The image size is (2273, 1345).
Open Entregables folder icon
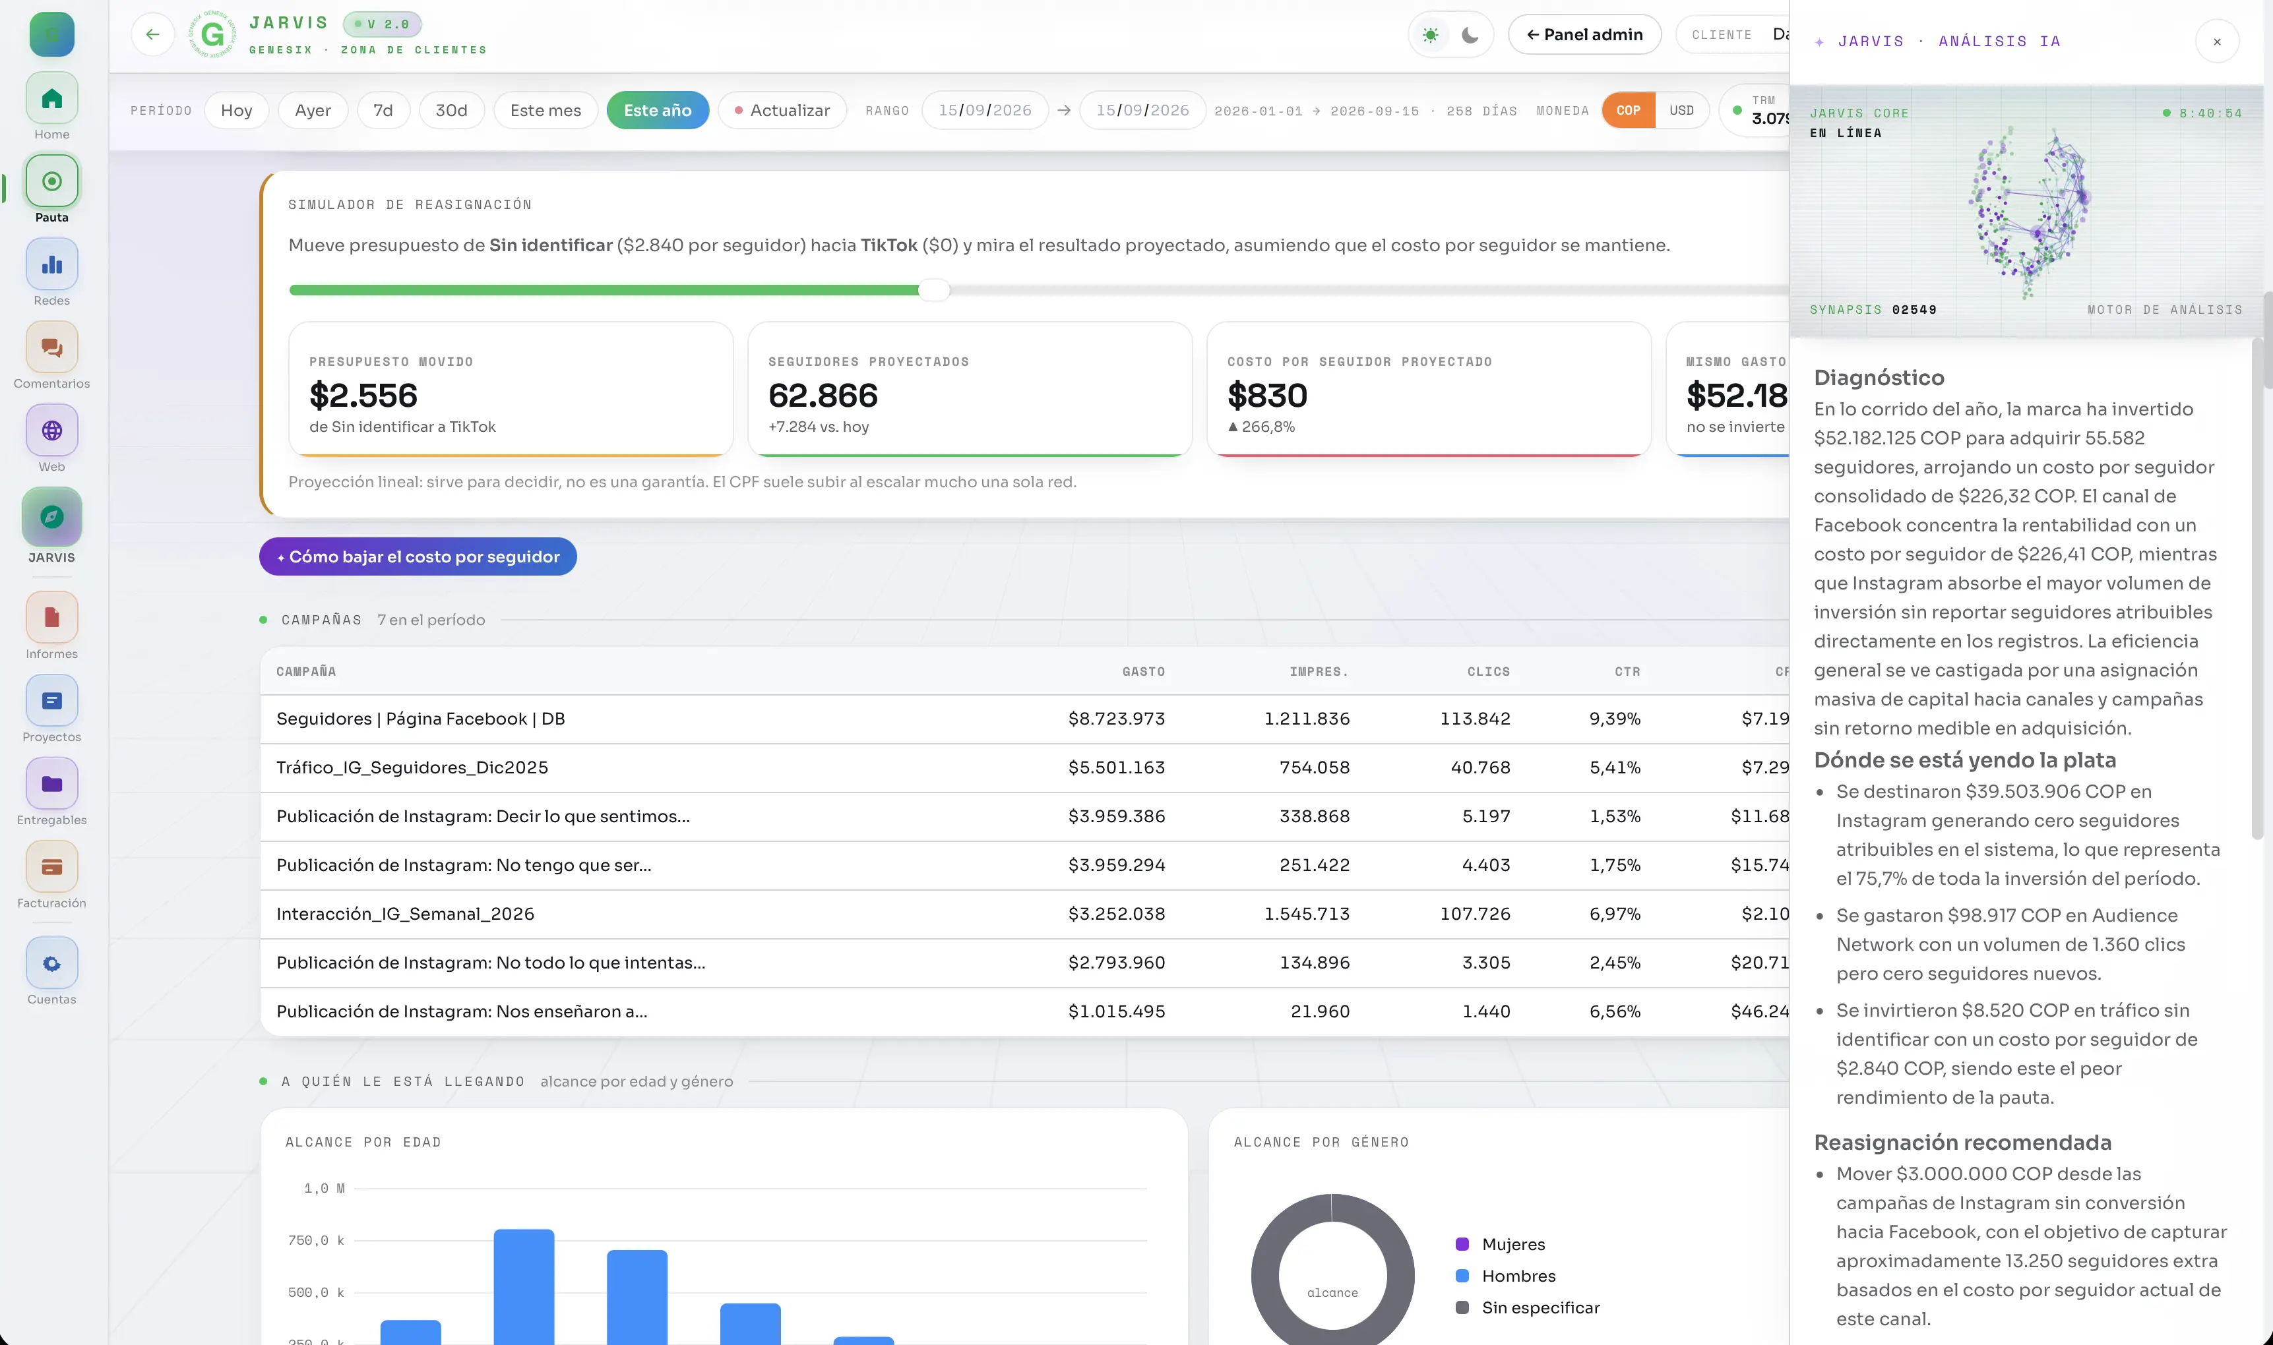point(51,784)
